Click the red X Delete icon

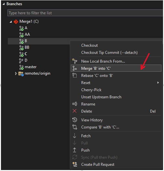pyautogui.click(x=74, y=111)
